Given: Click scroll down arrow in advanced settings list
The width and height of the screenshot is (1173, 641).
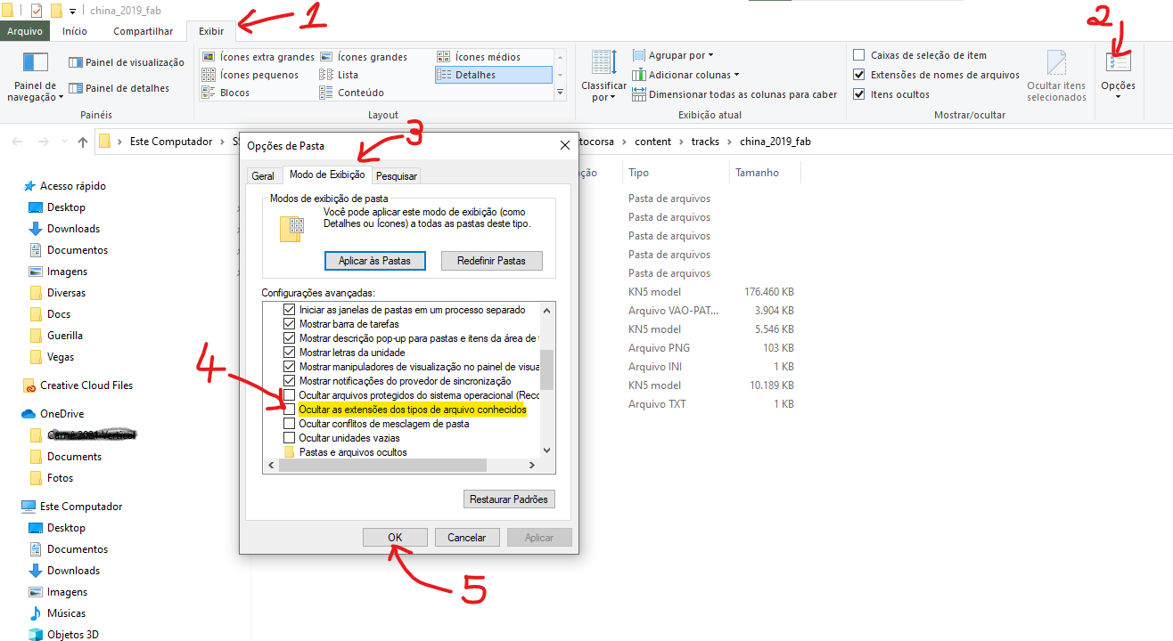Looking at the screenshot, I should (x=547, y=450).
